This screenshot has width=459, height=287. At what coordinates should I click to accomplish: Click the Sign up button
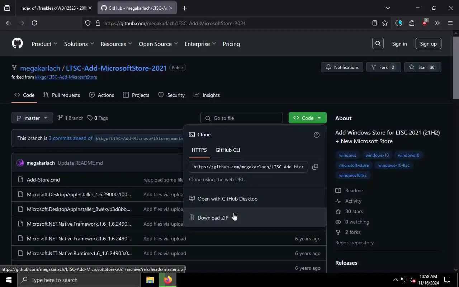[429, 44]
